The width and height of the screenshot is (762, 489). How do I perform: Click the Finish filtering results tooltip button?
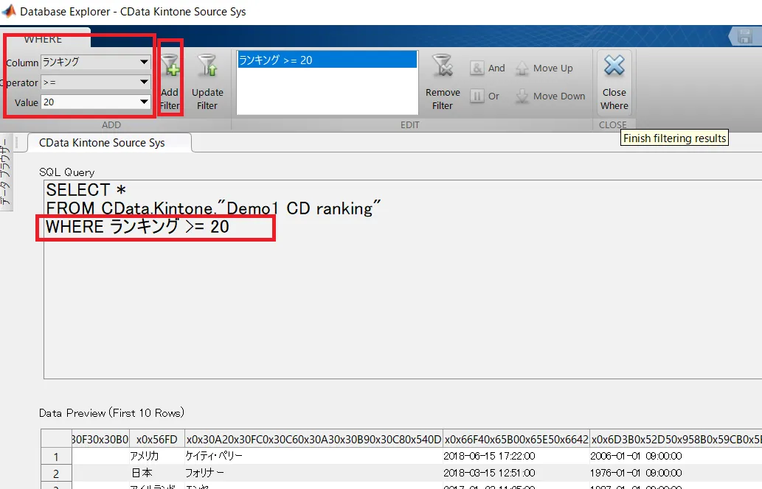tap(673, 138)
